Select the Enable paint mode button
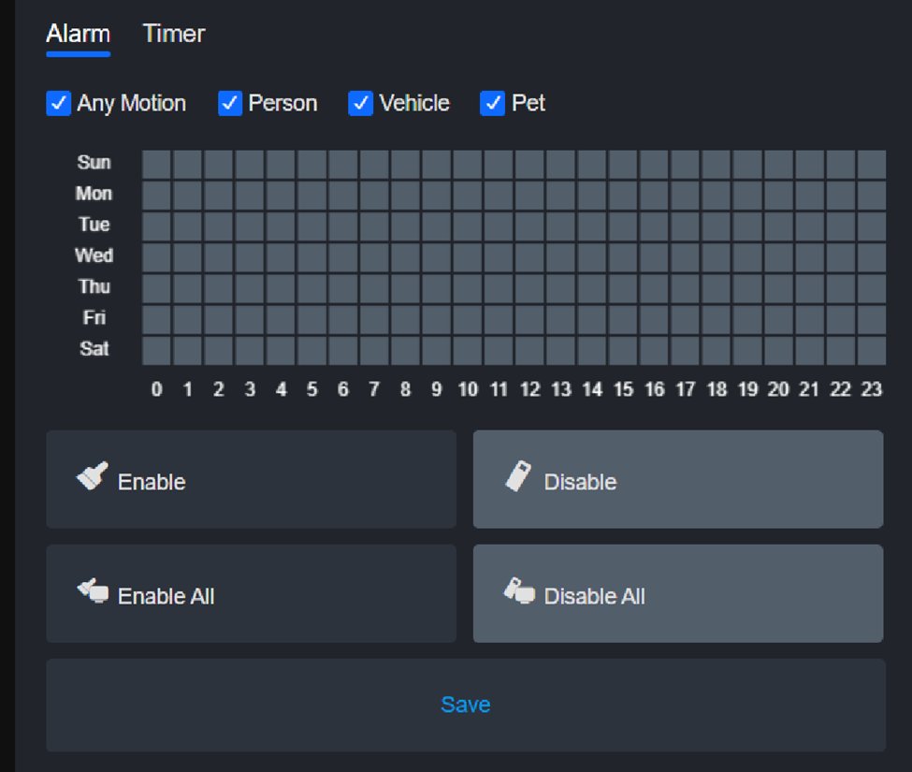 pos(252,479)
